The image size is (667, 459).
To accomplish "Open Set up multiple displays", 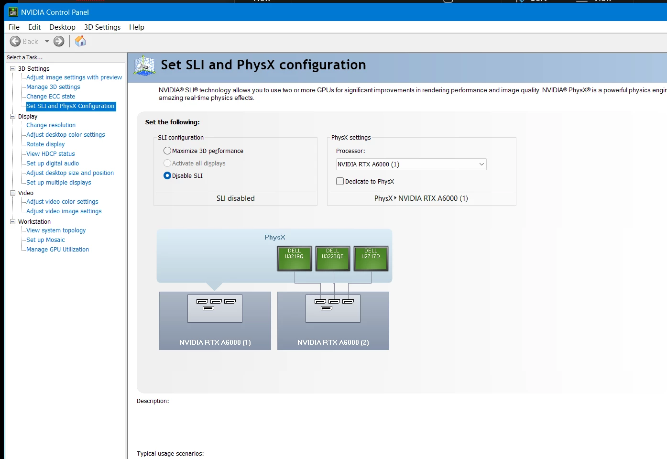I will point(58,183).
